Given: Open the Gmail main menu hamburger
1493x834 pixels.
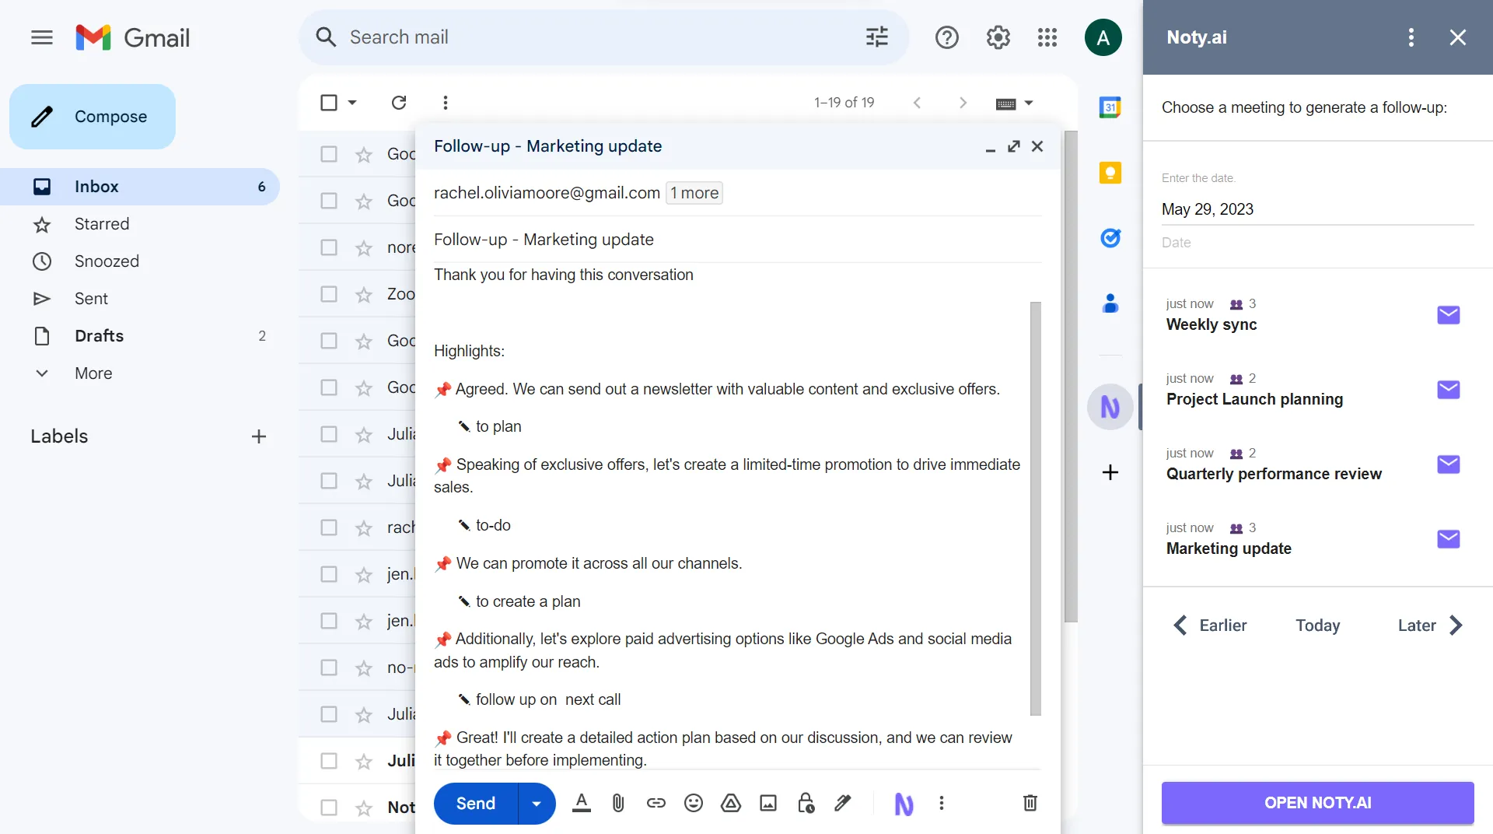Looking at the screenshot, I should point(42,37).
